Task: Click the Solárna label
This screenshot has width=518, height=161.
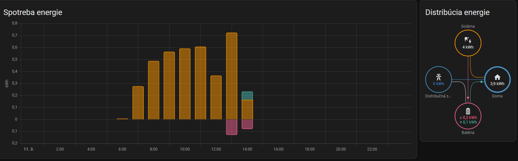Action: 468,26
